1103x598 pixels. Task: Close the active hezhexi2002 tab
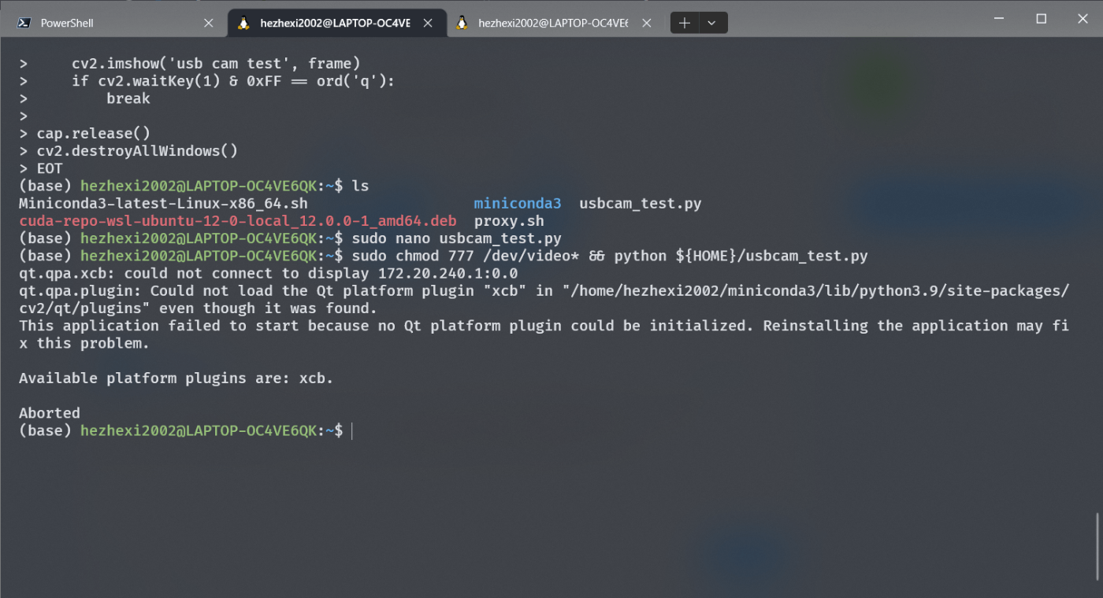click(428, 23)
